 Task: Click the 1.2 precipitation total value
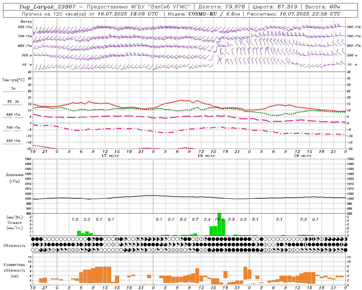75,219
